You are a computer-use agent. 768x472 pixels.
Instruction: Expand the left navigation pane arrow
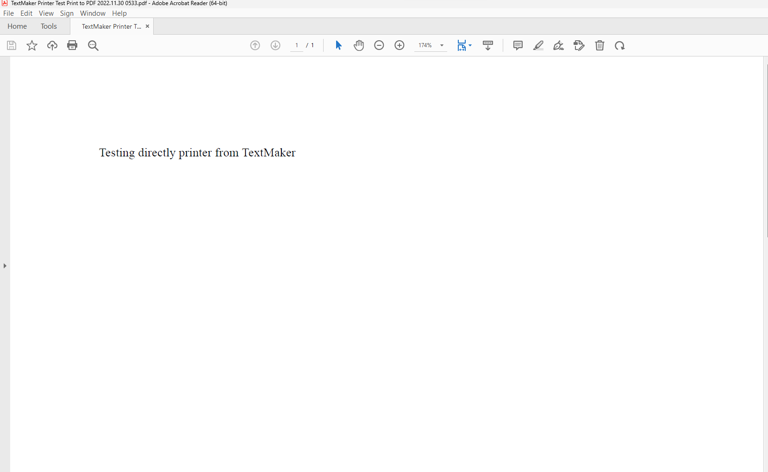pyautogui.click(x=5, y=266)
